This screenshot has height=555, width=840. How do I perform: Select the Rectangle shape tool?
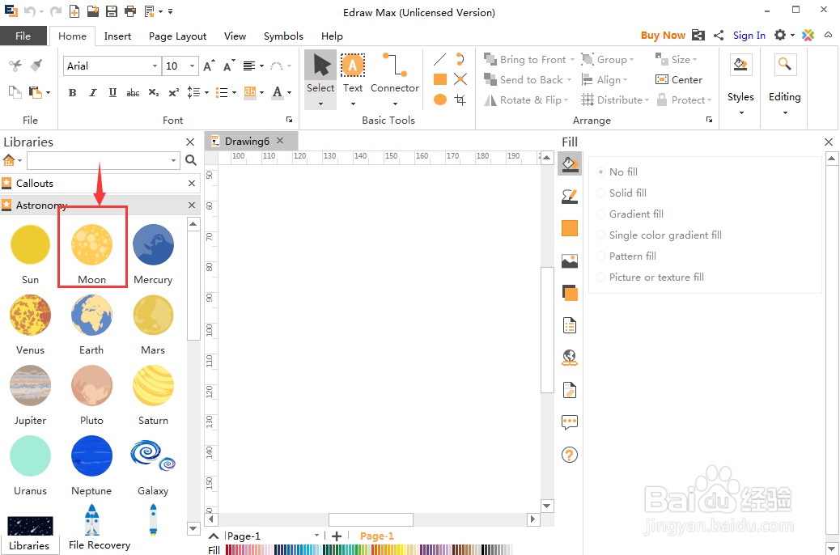tap(439, 79)
